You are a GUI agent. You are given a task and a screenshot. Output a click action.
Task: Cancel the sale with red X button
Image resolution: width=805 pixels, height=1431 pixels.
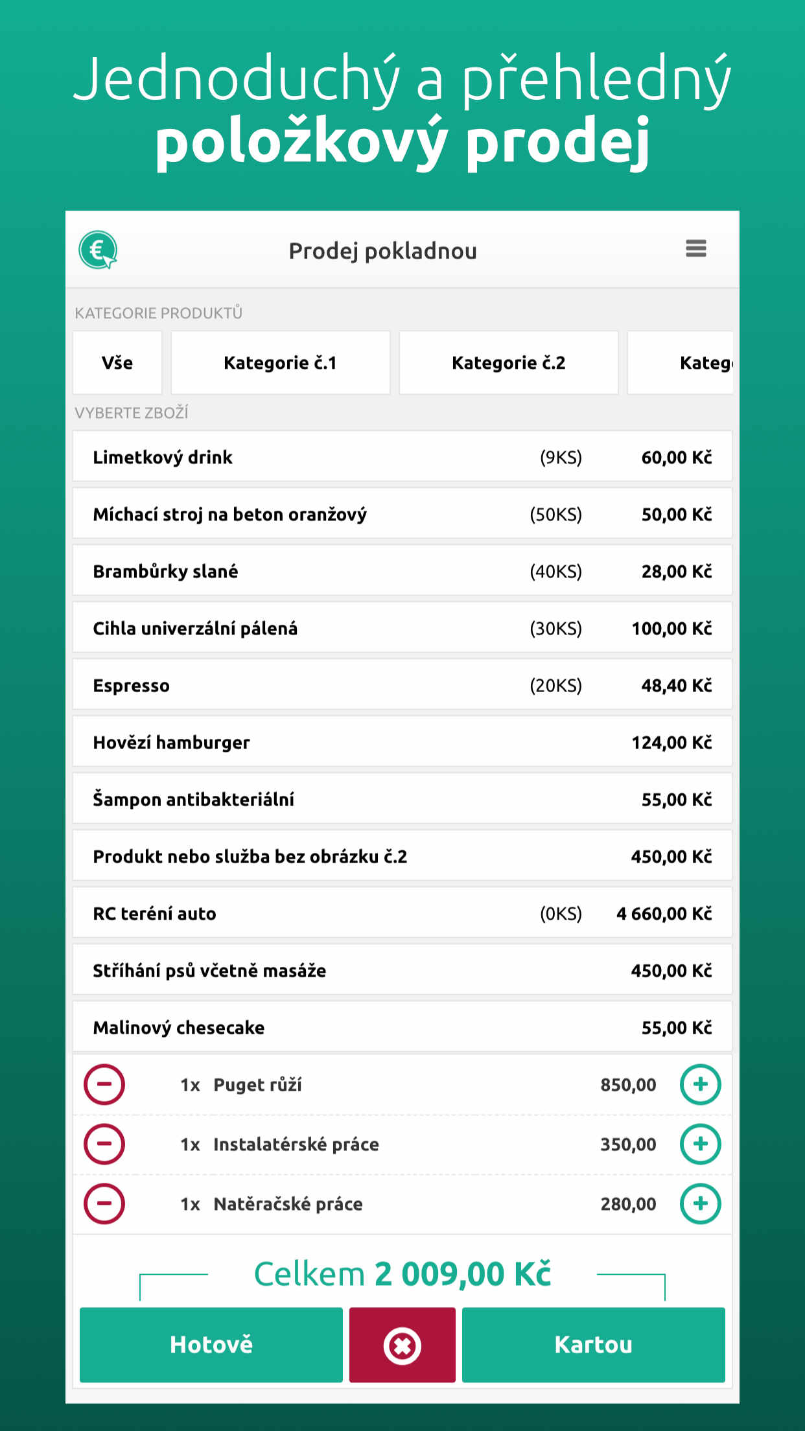click(x=402, y=1345)
